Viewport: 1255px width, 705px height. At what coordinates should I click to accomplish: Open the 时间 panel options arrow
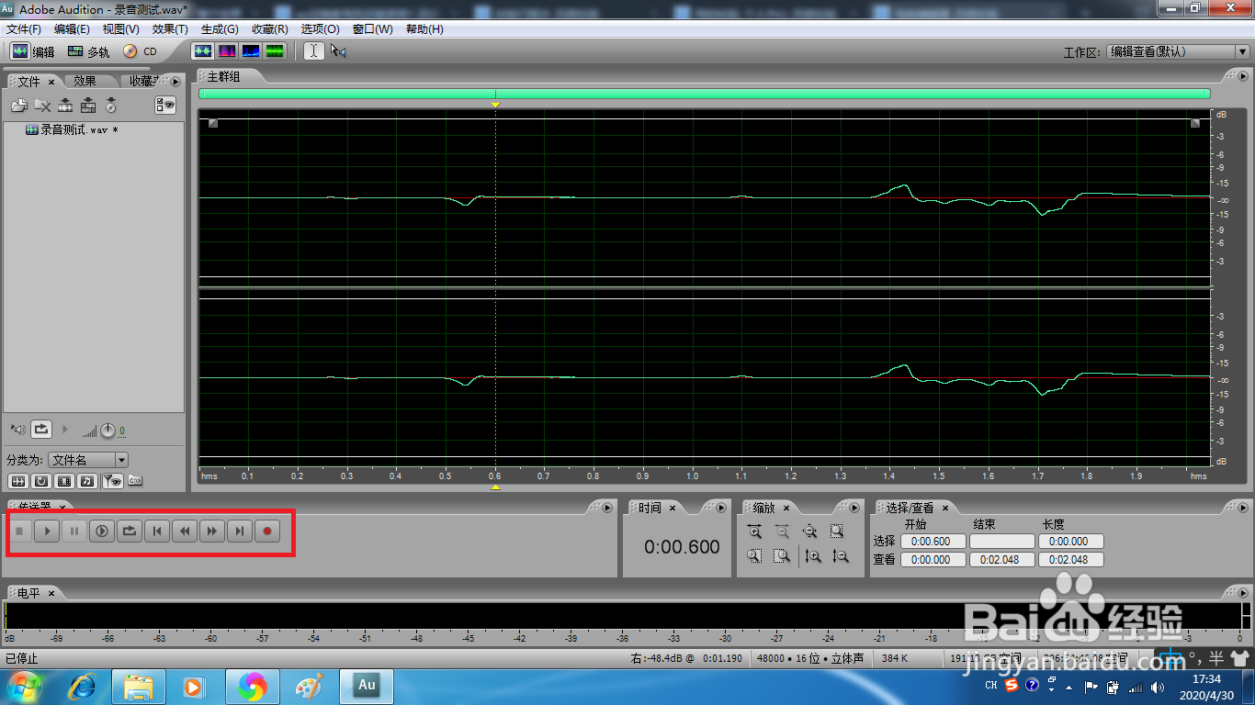(x=719, y=508)
